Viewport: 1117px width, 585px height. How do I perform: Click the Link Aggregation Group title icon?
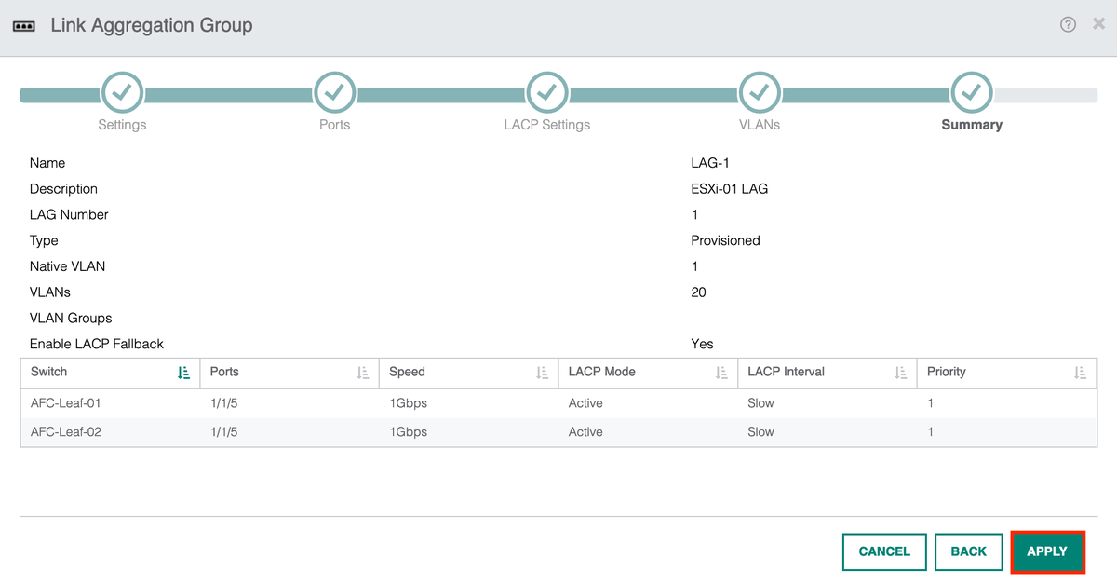(x=24, y=25)
